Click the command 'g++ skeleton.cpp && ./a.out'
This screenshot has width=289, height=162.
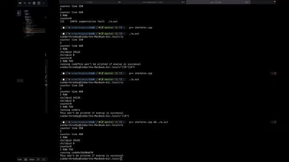tap(149, 122)
